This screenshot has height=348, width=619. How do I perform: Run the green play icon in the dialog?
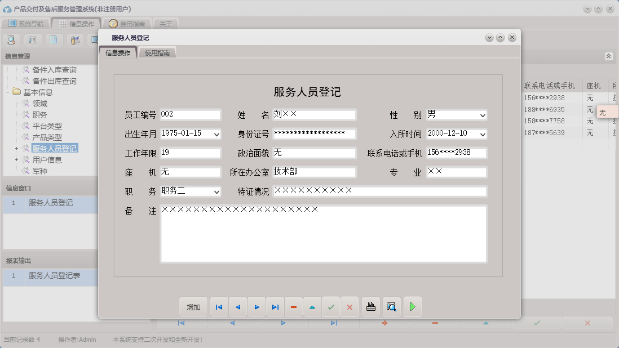(x=412, y=306)
